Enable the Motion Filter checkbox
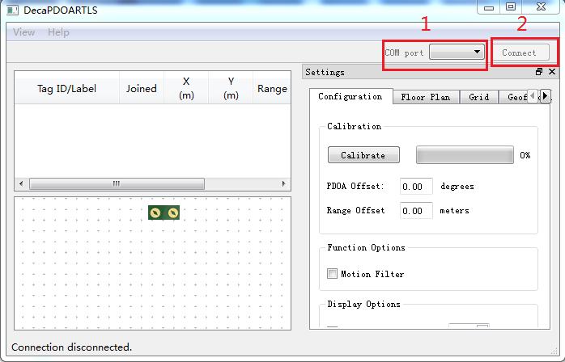Image resolution: width=565 pixels, height=362 pixels. click(x=332, y=274)
